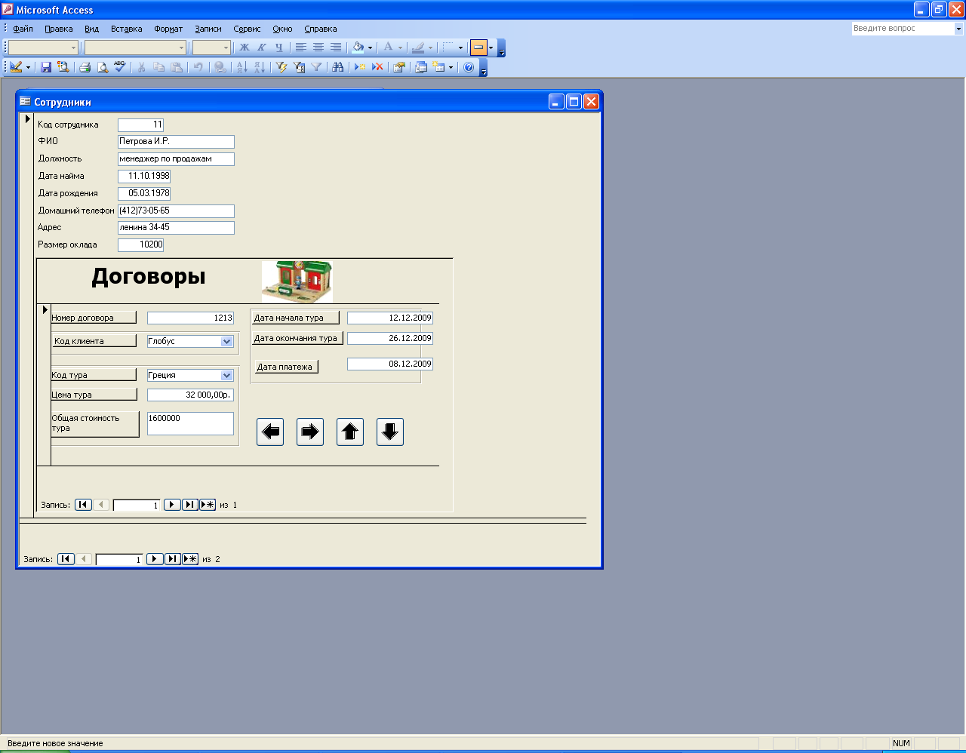Click the Дата платежа label button
The image size is (966, 753).
(x=285, y=367)
